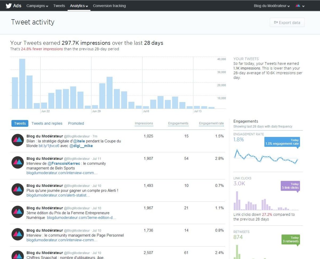Click avatar of the itele Coupe du Monde tweet
The image size is (320, 259).
pyautogui.click(x=18, y=140)
